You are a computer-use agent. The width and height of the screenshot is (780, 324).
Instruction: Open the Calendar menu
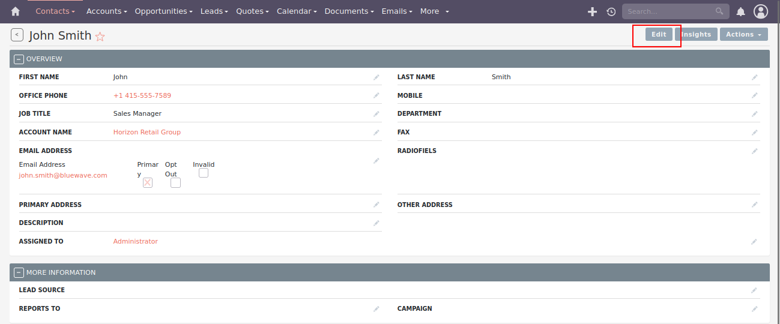click(x=297, y=11)
